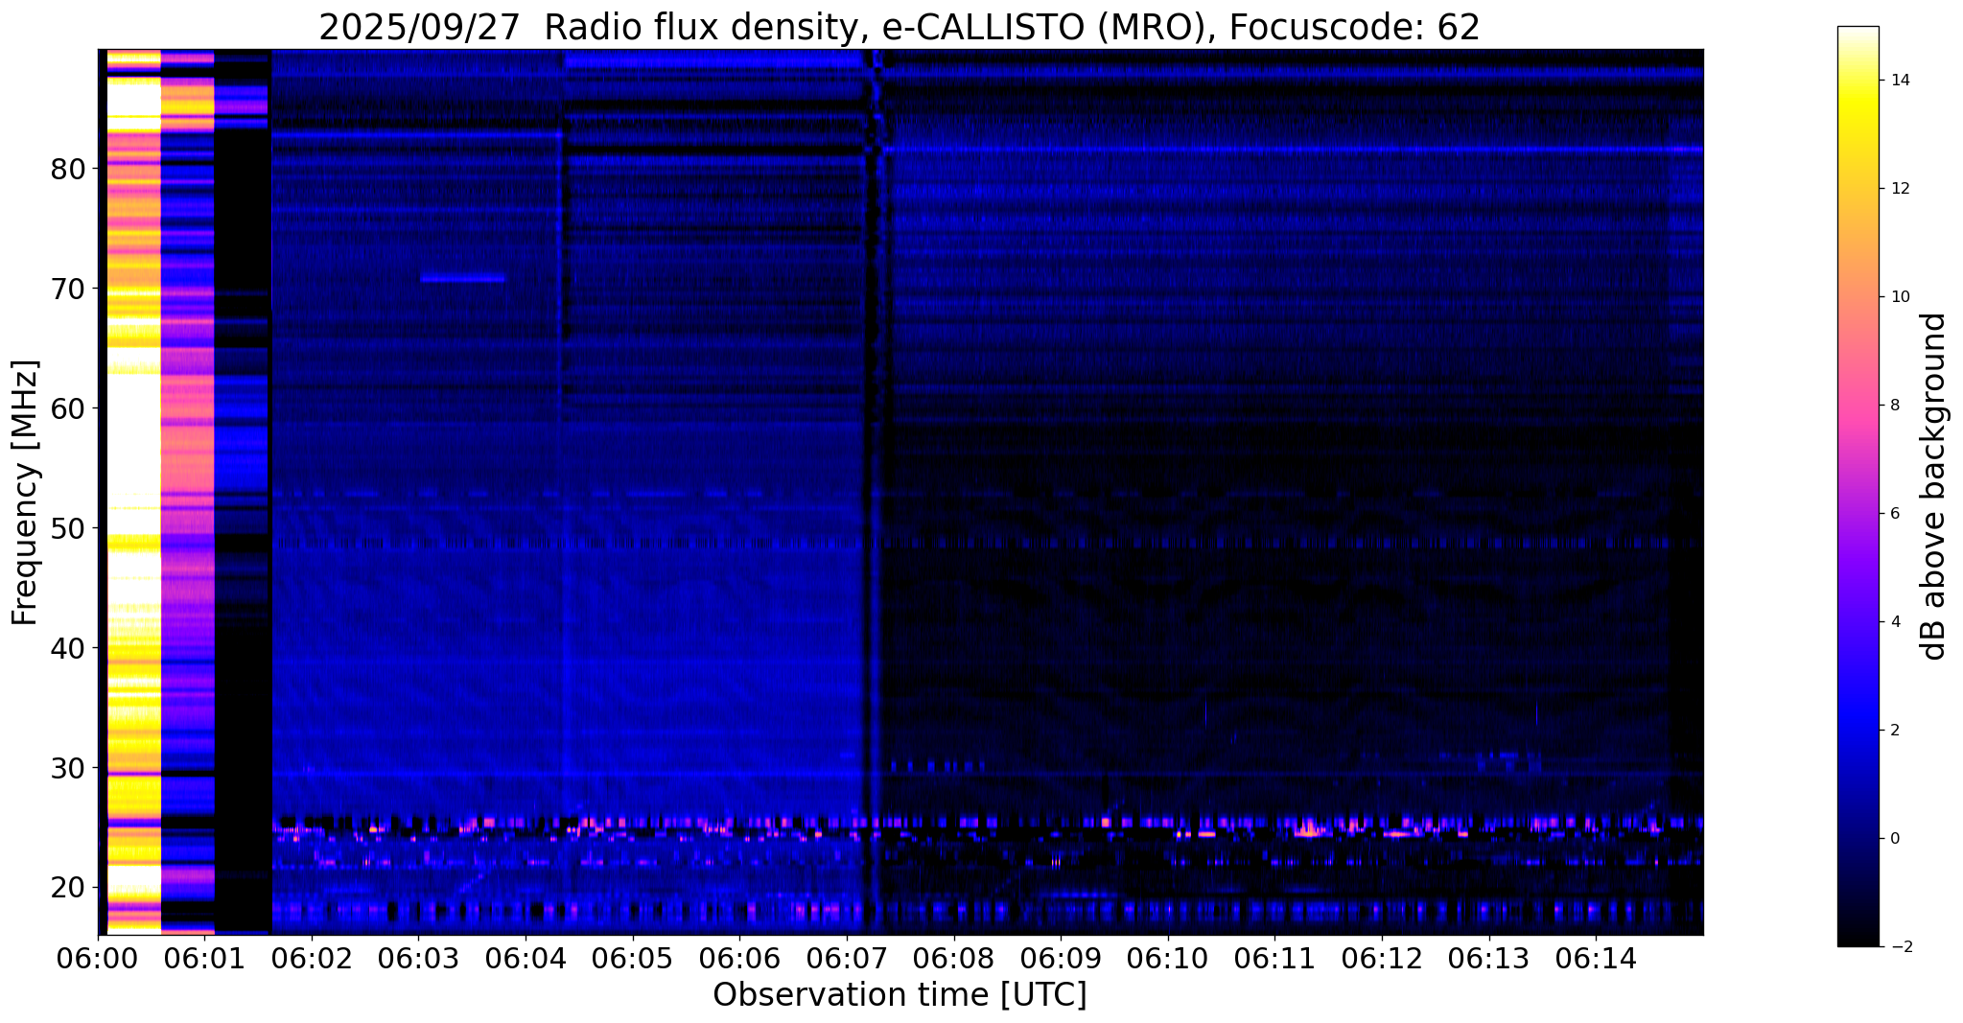Click the colorbar tick label 12
Image resolution: width=1963 pixels, height=1023 pixels.
pos(1899,189)
